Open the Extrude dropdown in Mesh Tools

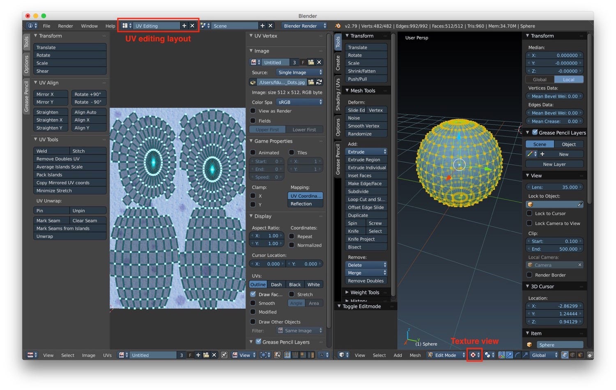point(366,152)
